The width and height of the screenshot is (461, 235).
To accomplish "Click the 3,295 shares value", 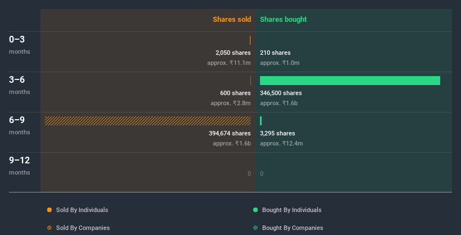I will tap(277, 133).
